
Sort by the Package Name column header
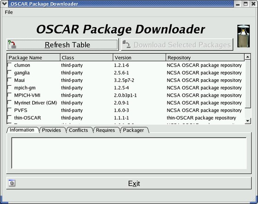(x=34, y=58)
